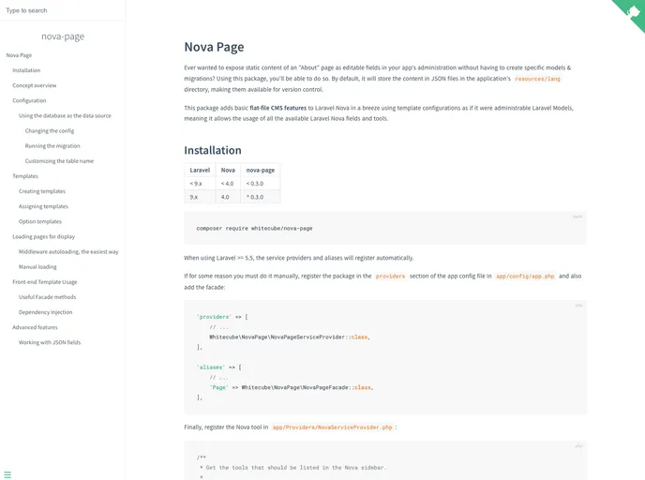Viewport: 645px width, 480px height.
Task: Click the 'Nova Page' main heading
Action: 214,47
